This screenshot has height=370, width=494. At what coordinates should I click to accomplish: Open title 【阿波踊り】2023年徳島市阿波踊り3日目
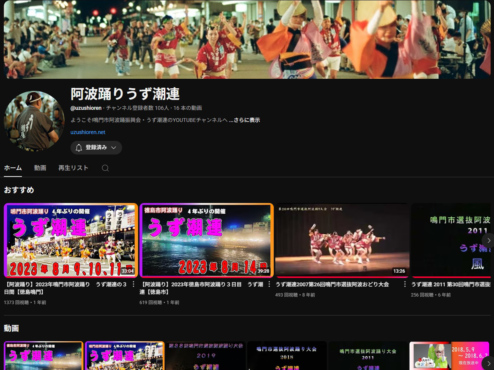pyautogui.click(x=201, y=288)
